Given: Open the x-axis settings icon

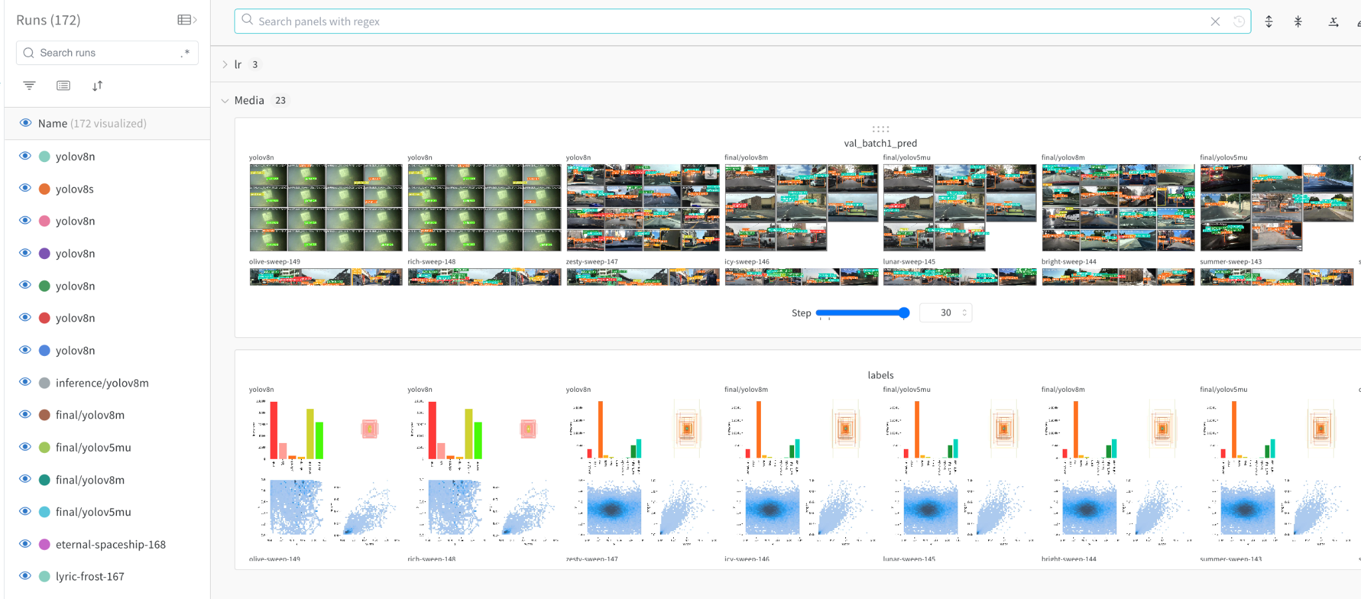Looking at the screenshot, I should tap(1333, 21).
